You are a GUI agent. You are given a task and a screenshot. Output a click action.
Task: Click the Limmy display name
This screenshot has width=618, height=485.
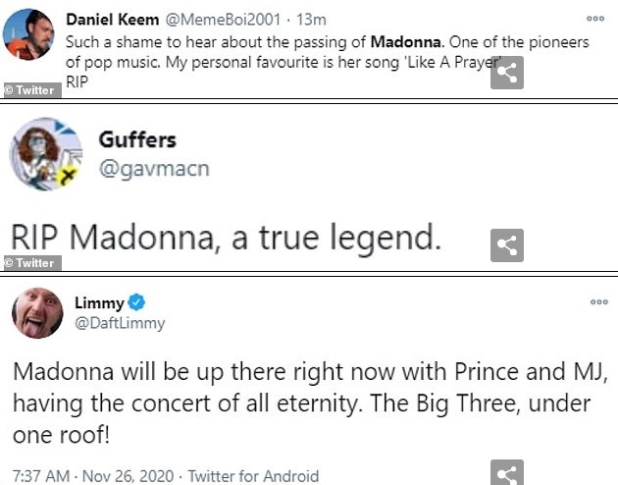(99, 302)
